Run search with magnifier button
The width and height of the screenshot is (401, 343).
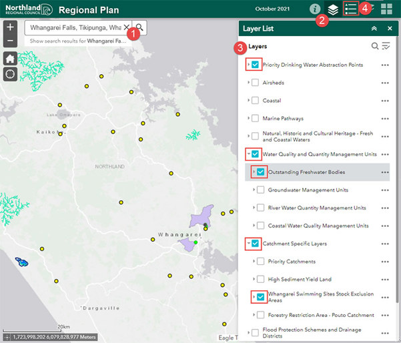(x=139, y=27)
